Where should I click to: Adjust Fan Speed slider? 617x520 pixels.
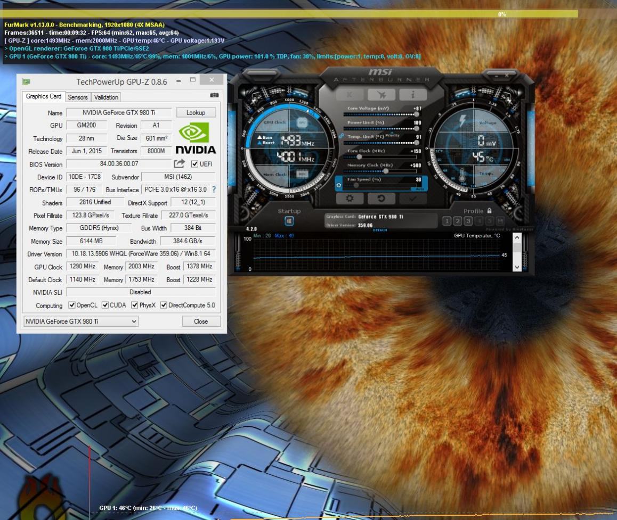[380, 185]
